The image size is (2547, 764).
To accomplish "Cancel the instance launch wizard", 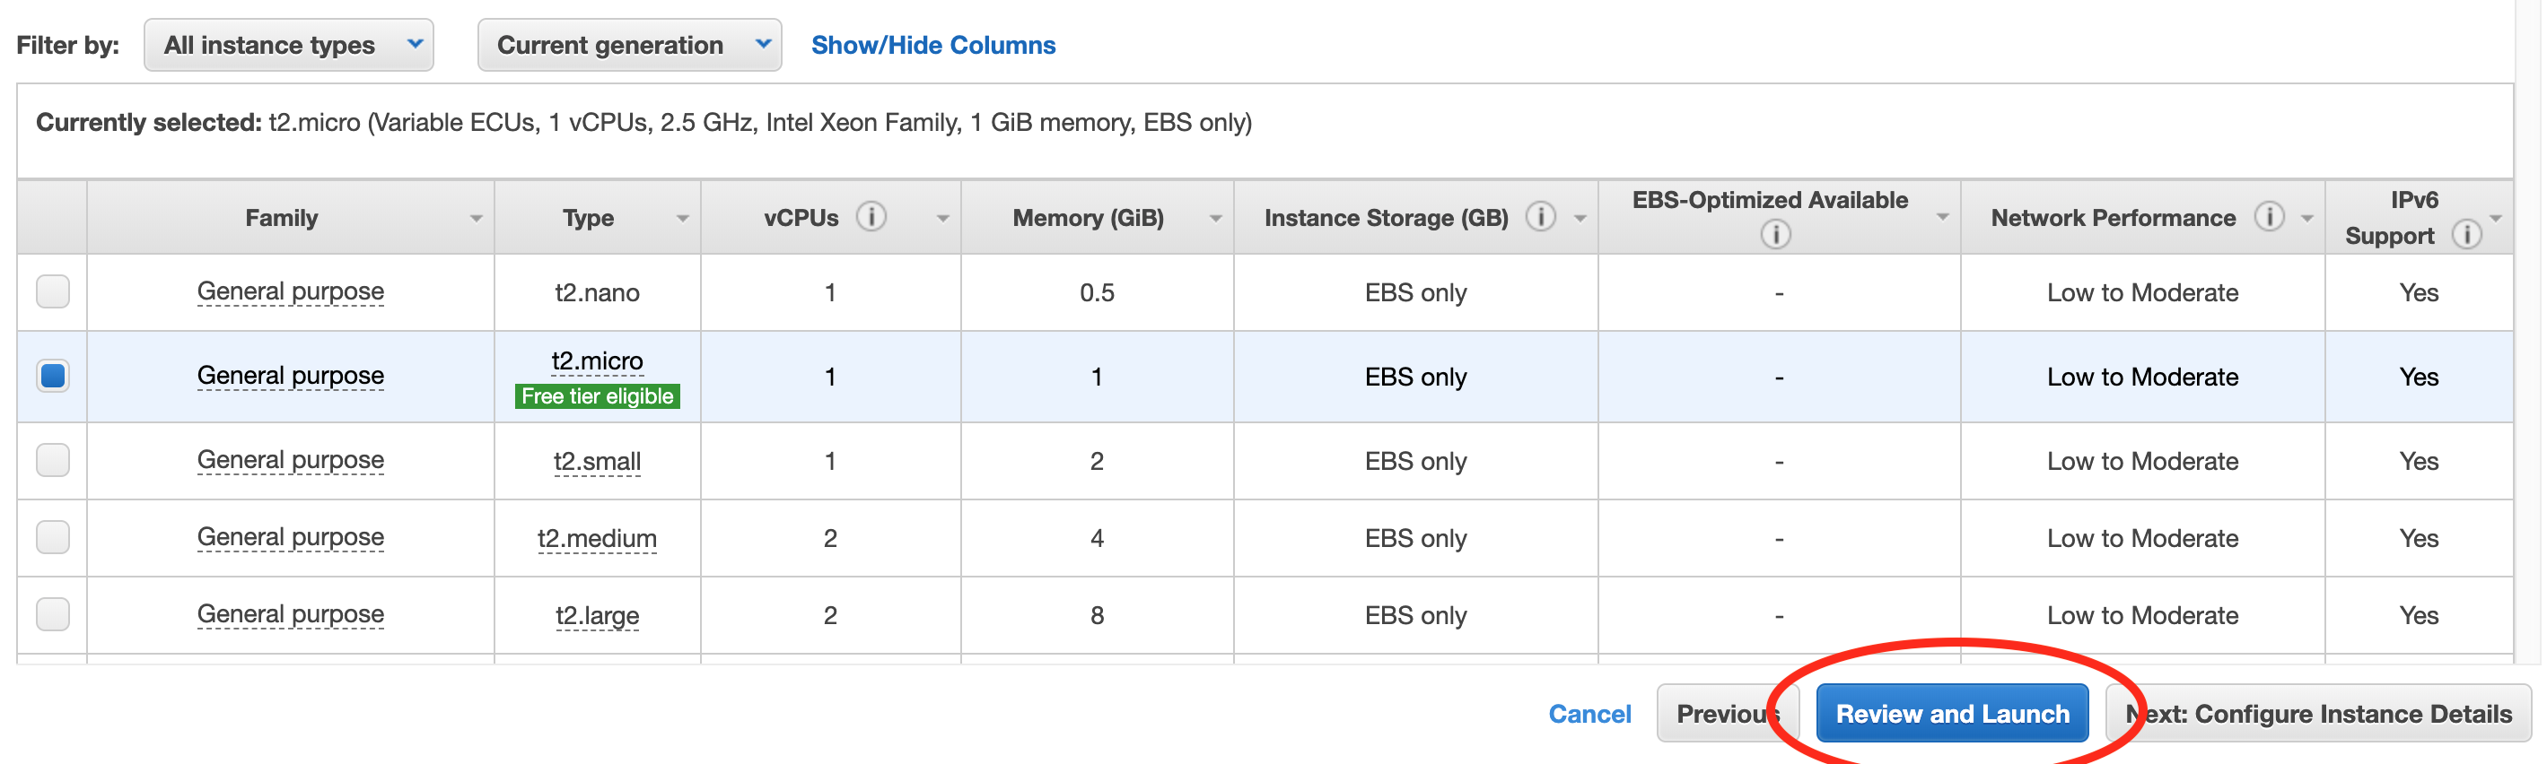I will point(1589,714).
